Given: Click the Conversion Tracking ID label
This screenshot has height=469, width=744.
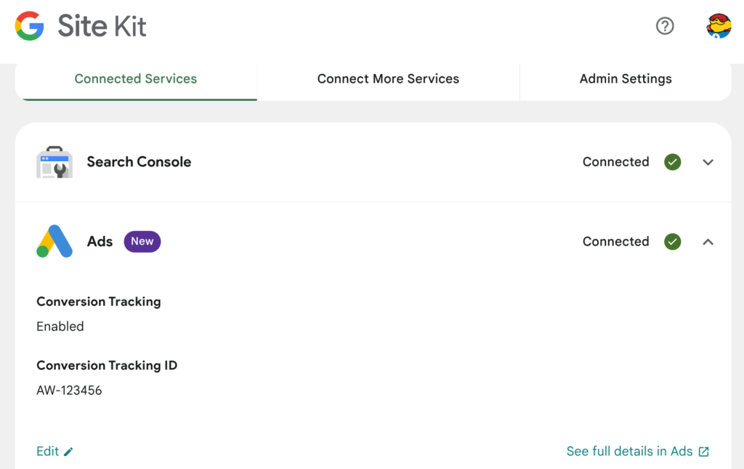Looking at the screenshot, I should point(107,366).
